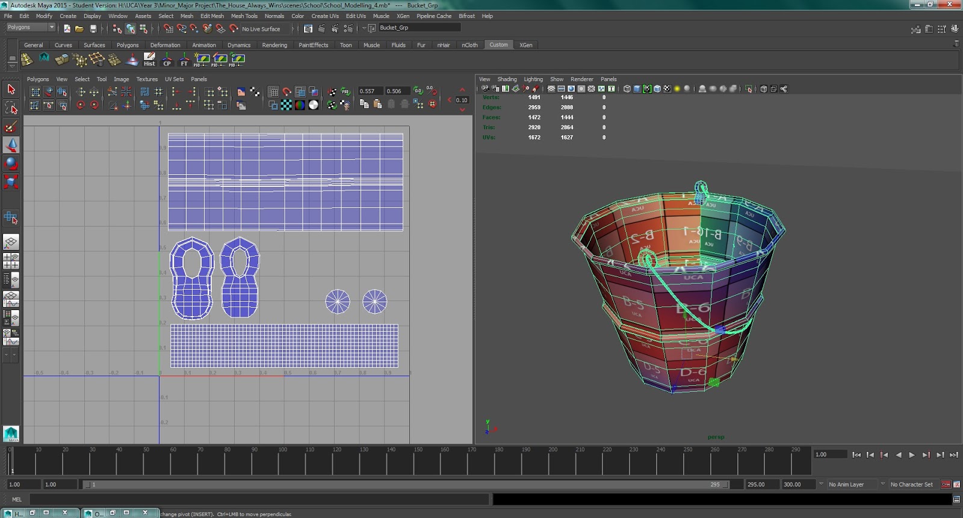Select the arrow selection tool in toolbox
This screenshot has width=963, height=518.
(11, 90)
